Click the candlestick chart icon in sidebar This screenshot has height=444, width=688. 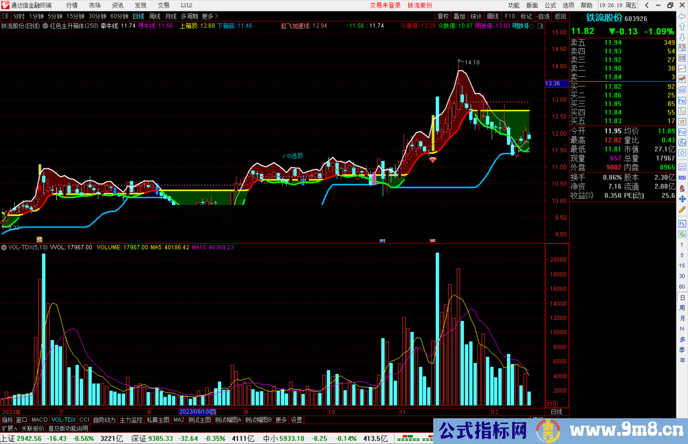pos(682,79)
